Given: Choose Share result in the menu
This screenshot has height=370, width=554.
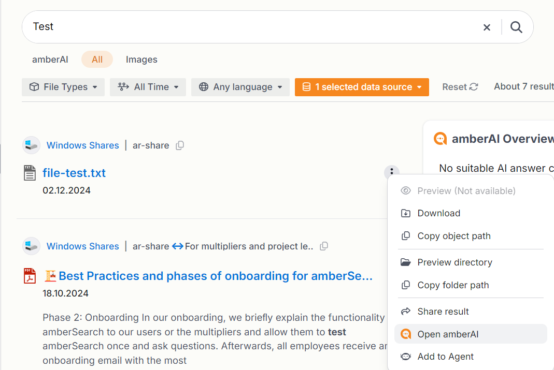Looking at the screenshot, I should 470,312.
